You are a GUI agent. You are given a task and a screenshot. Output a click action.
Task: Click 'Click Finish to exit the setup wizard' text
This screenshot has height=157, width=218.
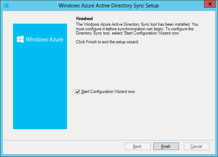(x=107, y=42)
